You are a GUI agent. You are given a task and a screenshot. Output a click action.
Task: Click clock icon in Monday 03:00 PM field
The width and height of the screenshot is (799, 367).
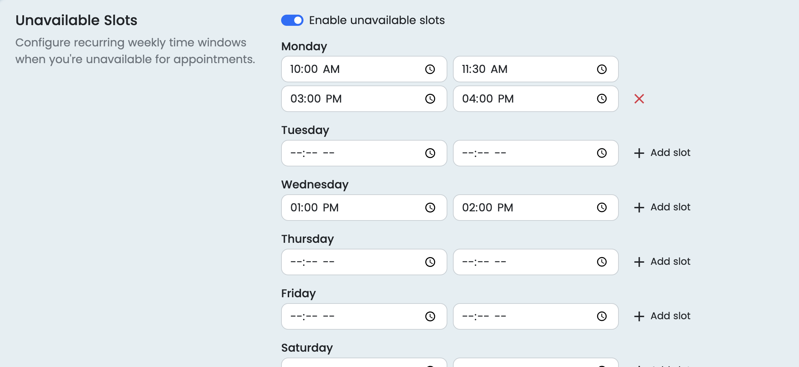coord(430,99)
